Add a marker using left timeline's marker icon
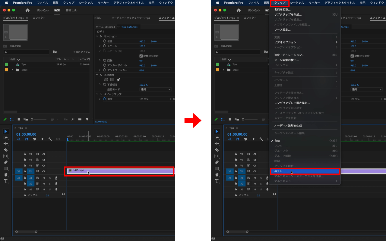This screenshot has height=241, width=386. pyautogui.click(x=42, y=139)
